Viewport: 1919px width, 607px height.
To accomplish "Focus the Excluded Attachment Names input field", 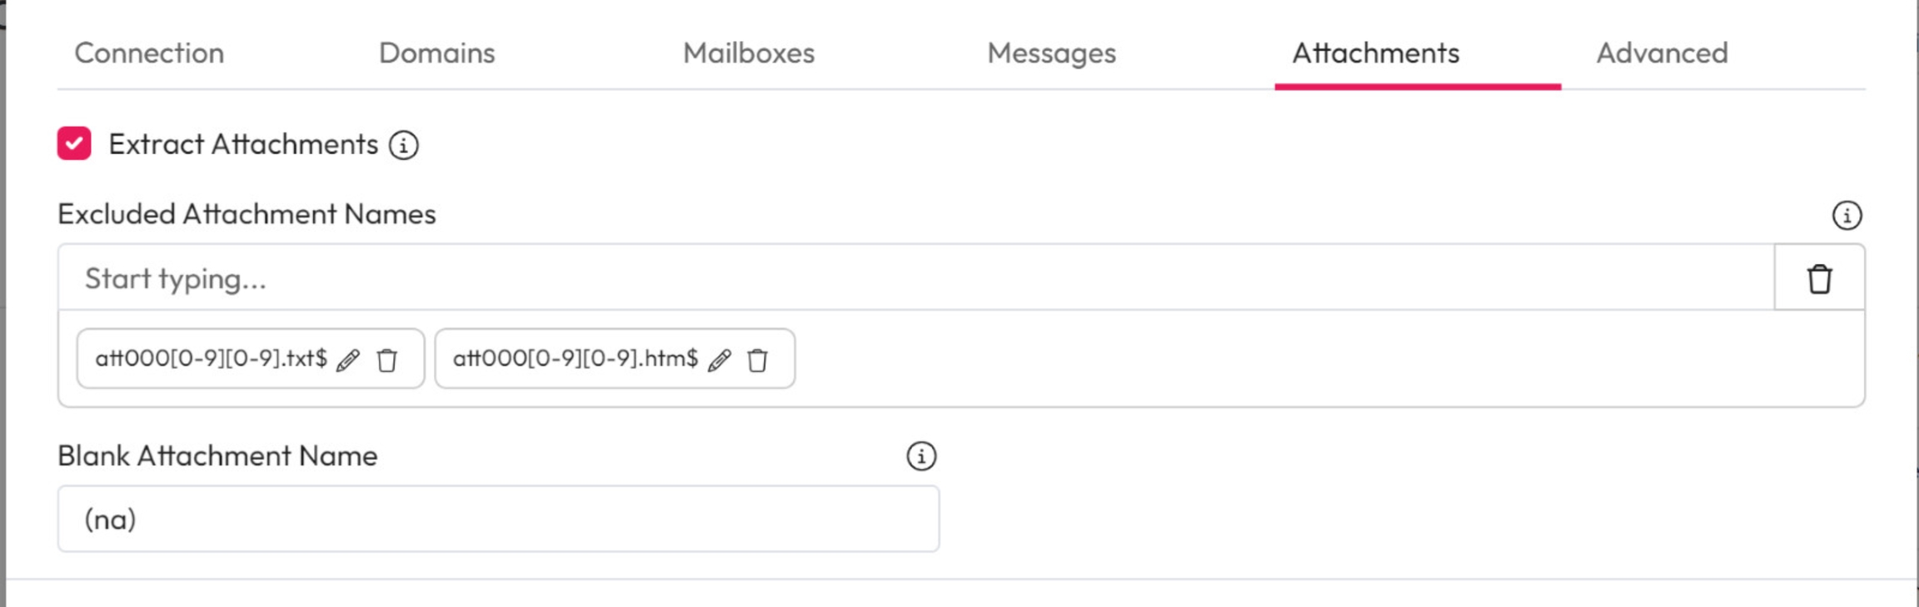I will (916, 279).
